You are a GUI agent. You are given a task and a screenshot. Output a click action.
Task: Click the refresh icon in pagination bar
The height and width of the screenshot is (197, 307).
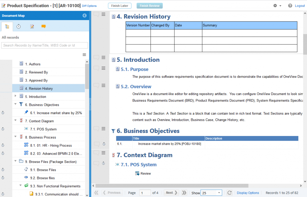230,193
